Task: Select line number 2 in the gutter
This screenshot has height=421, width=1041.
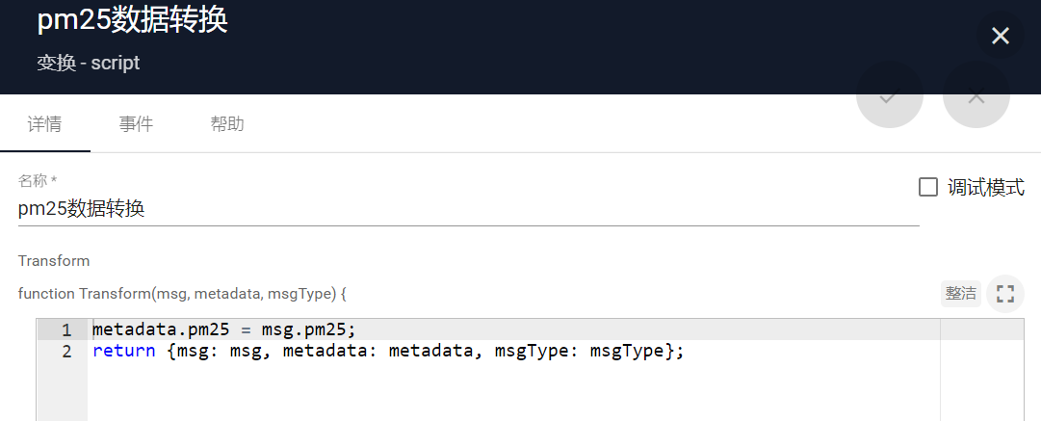Action: (x=65, y=352)
